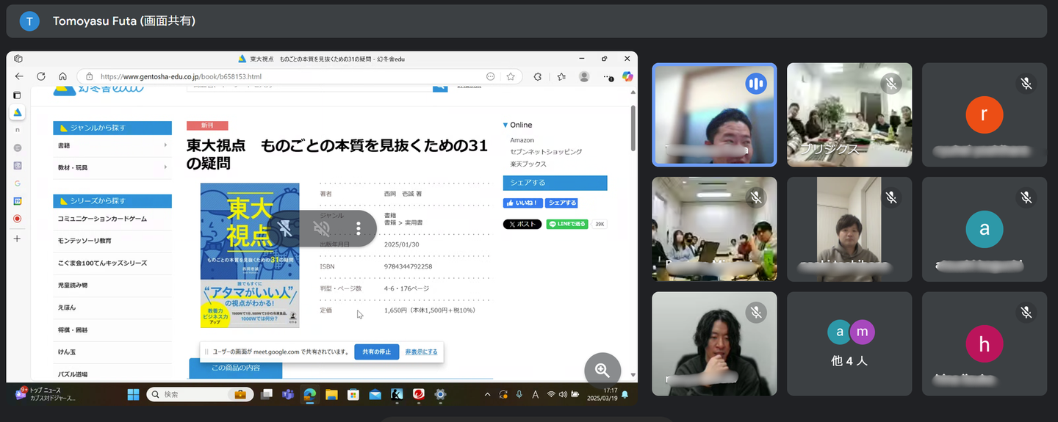Open the Edge profile avatar
This screenshot has width=1058, height=422.
pyautogui.click(x=584, y=76)
